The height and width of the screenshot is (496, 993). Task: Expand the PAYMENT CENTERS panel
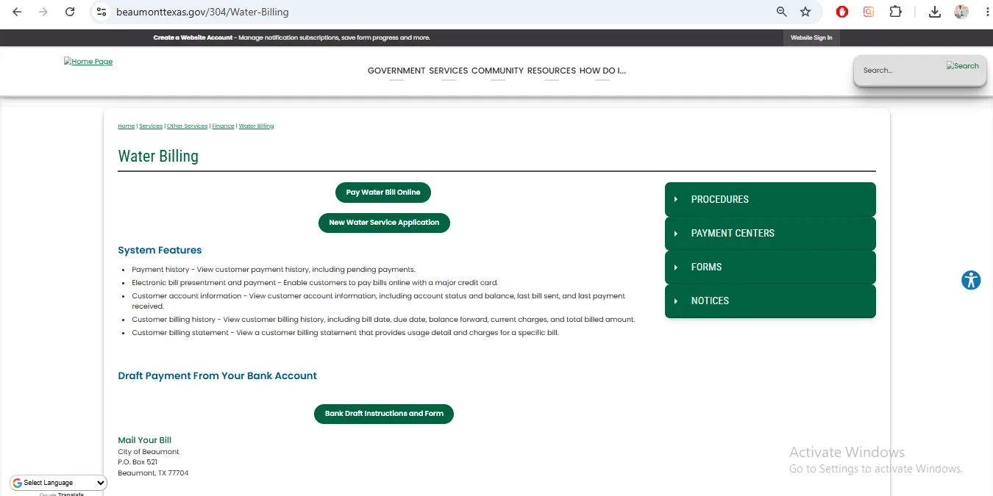(x=770, y=233)
